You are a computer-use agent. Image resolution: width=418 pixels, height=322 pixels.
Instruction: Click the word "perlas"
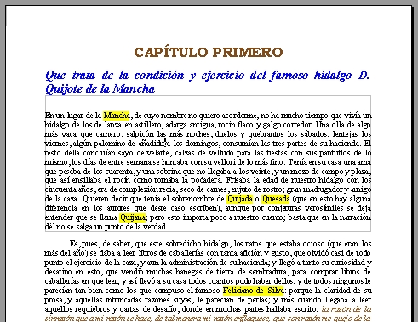click(259, 300)
